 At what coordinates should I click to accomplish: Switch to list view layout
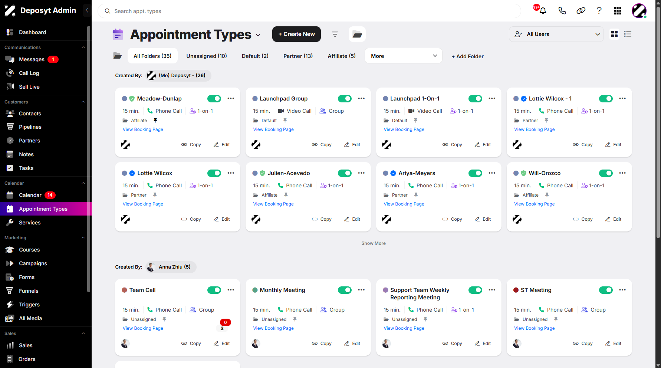pyautogui.click(x=628, y=34)
